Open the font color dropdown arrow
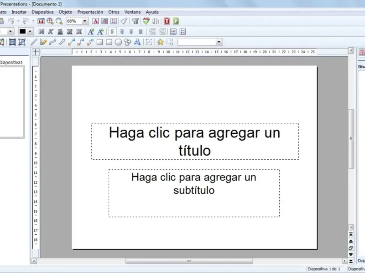365x273 pixels. click(x=30, y=31)
